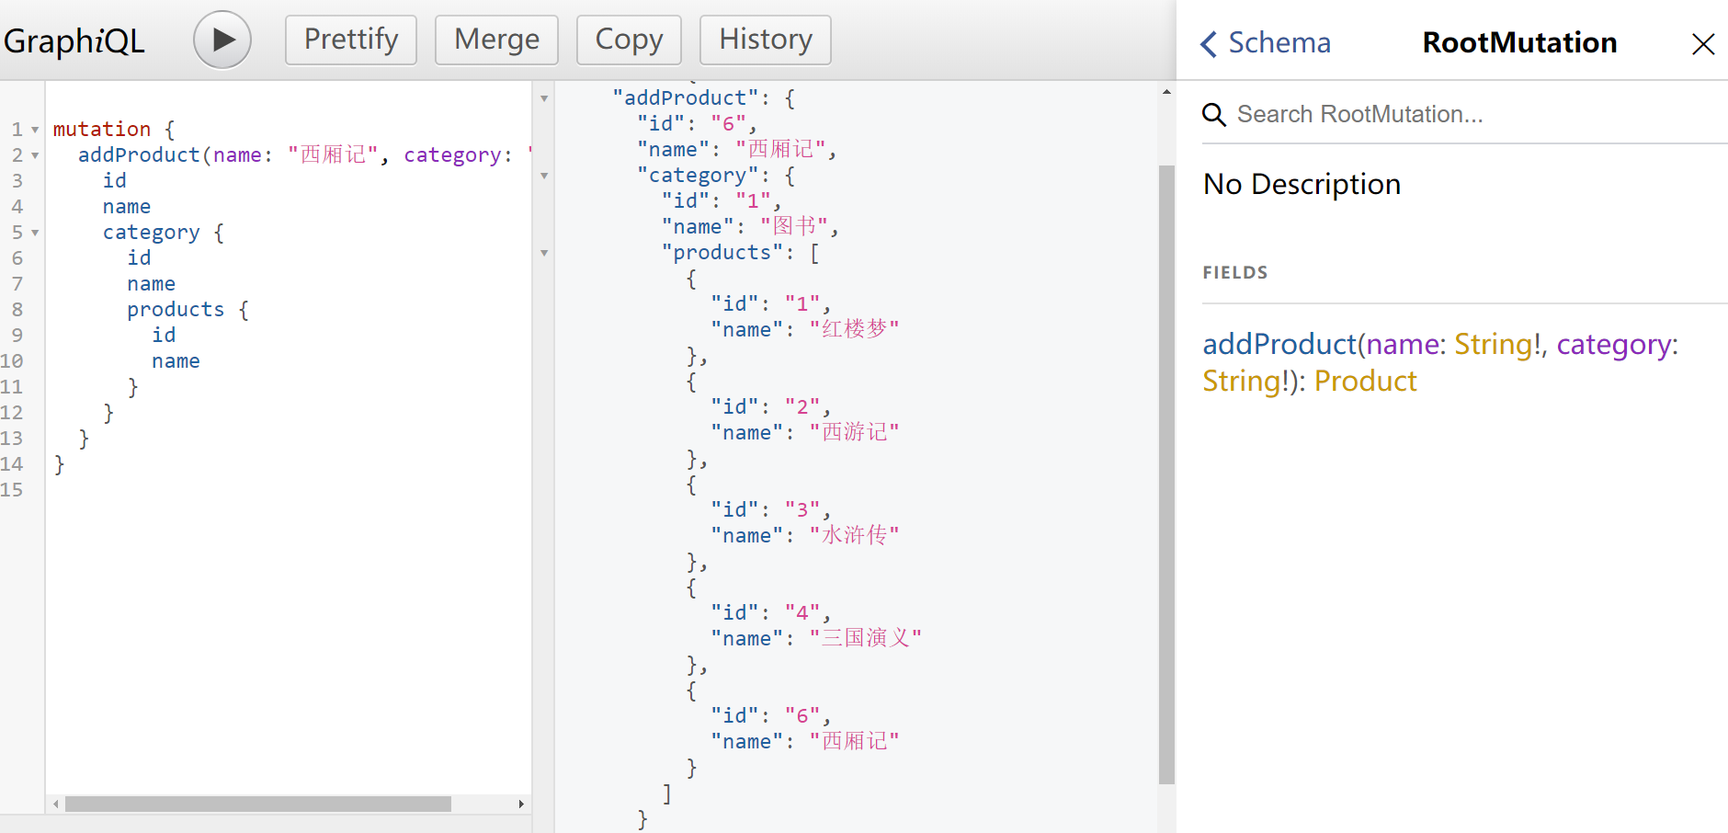Click the GraphiQL logo
The height and width of the screenshot is (833, 1728).
point(74,40)
